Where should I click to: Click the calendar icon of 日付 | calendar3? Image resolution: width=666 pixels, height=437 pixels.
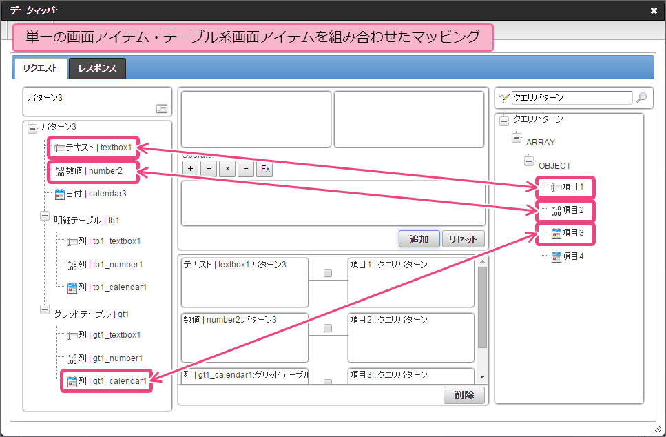pos(60,194)
